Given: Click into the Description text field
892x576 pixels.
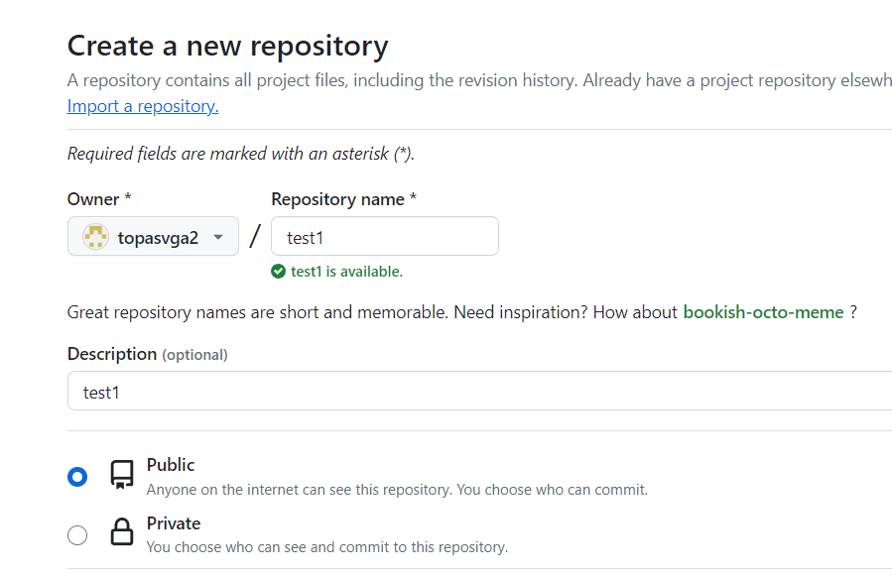Looking at the screenshot, I should [476, 392].
